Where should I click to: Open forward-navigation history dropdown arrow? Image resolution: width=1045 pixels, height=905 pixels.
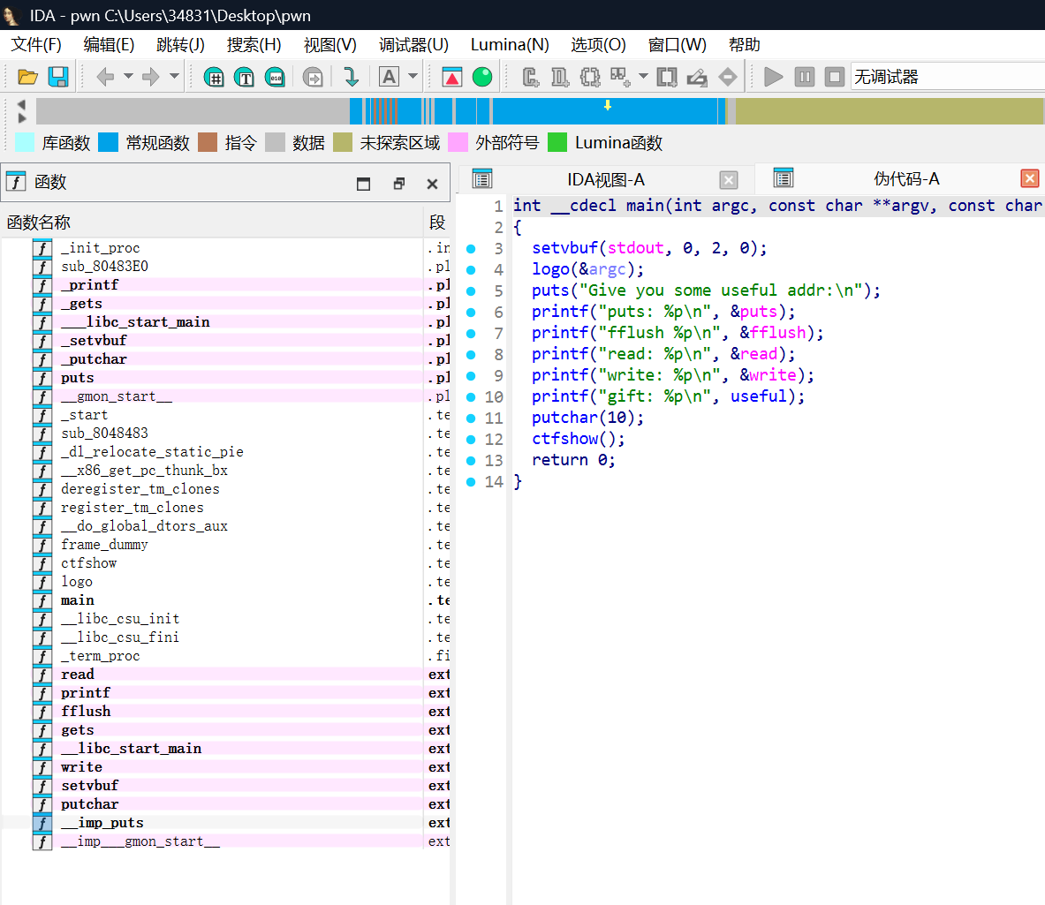pos(174,77)
